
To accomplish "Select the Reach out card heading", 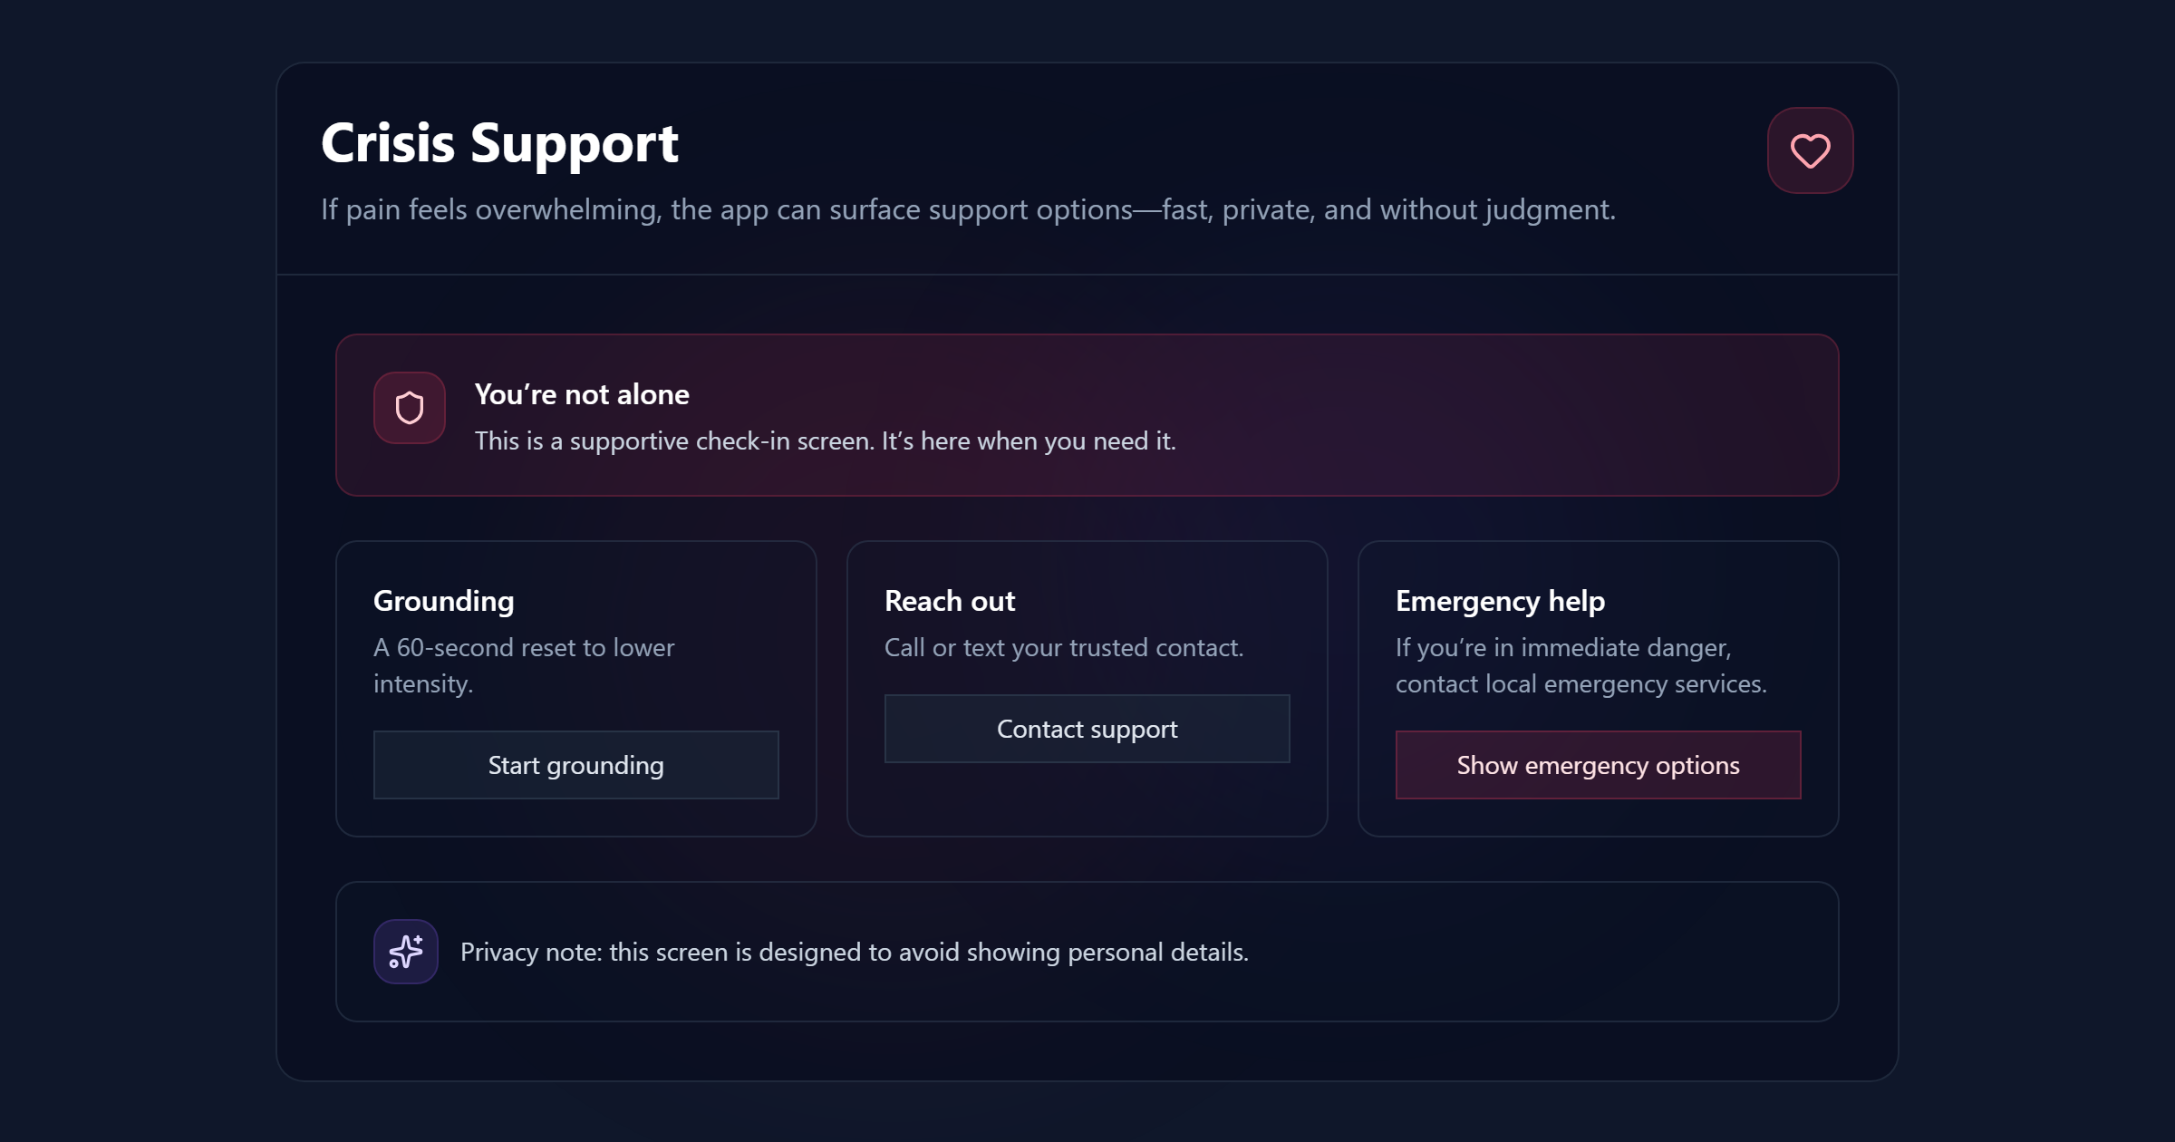I will (x=949, y=601).
